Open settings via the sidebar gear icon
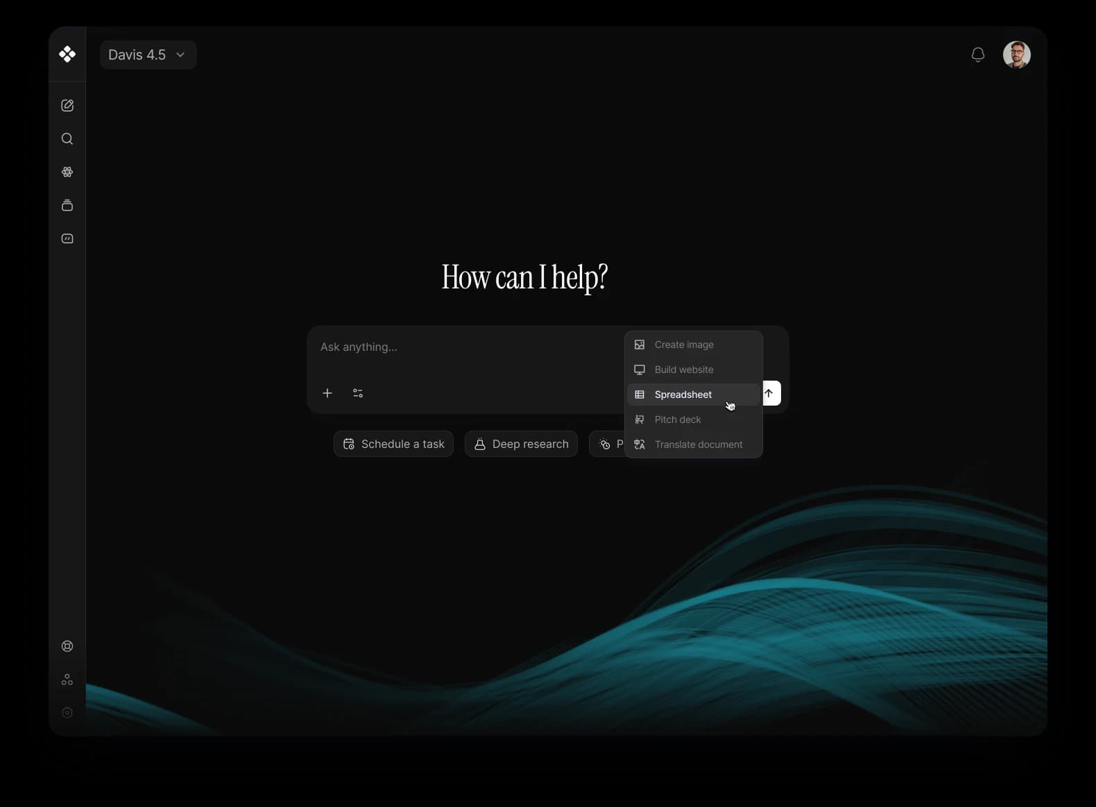Viewport: 1096px width, 807px height. coord(67,713)
